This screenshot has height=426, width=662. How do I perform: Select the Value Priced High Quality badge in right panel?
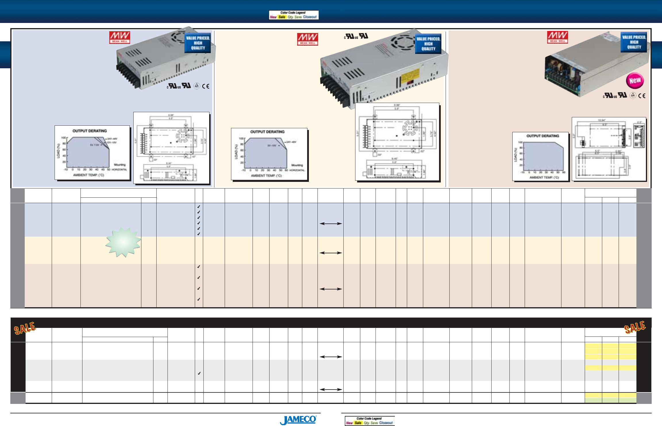tap(634, 42)
